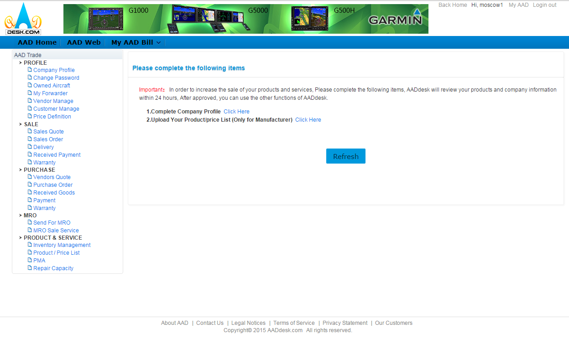
Task: Log out using Login out link
Action: 544,5
